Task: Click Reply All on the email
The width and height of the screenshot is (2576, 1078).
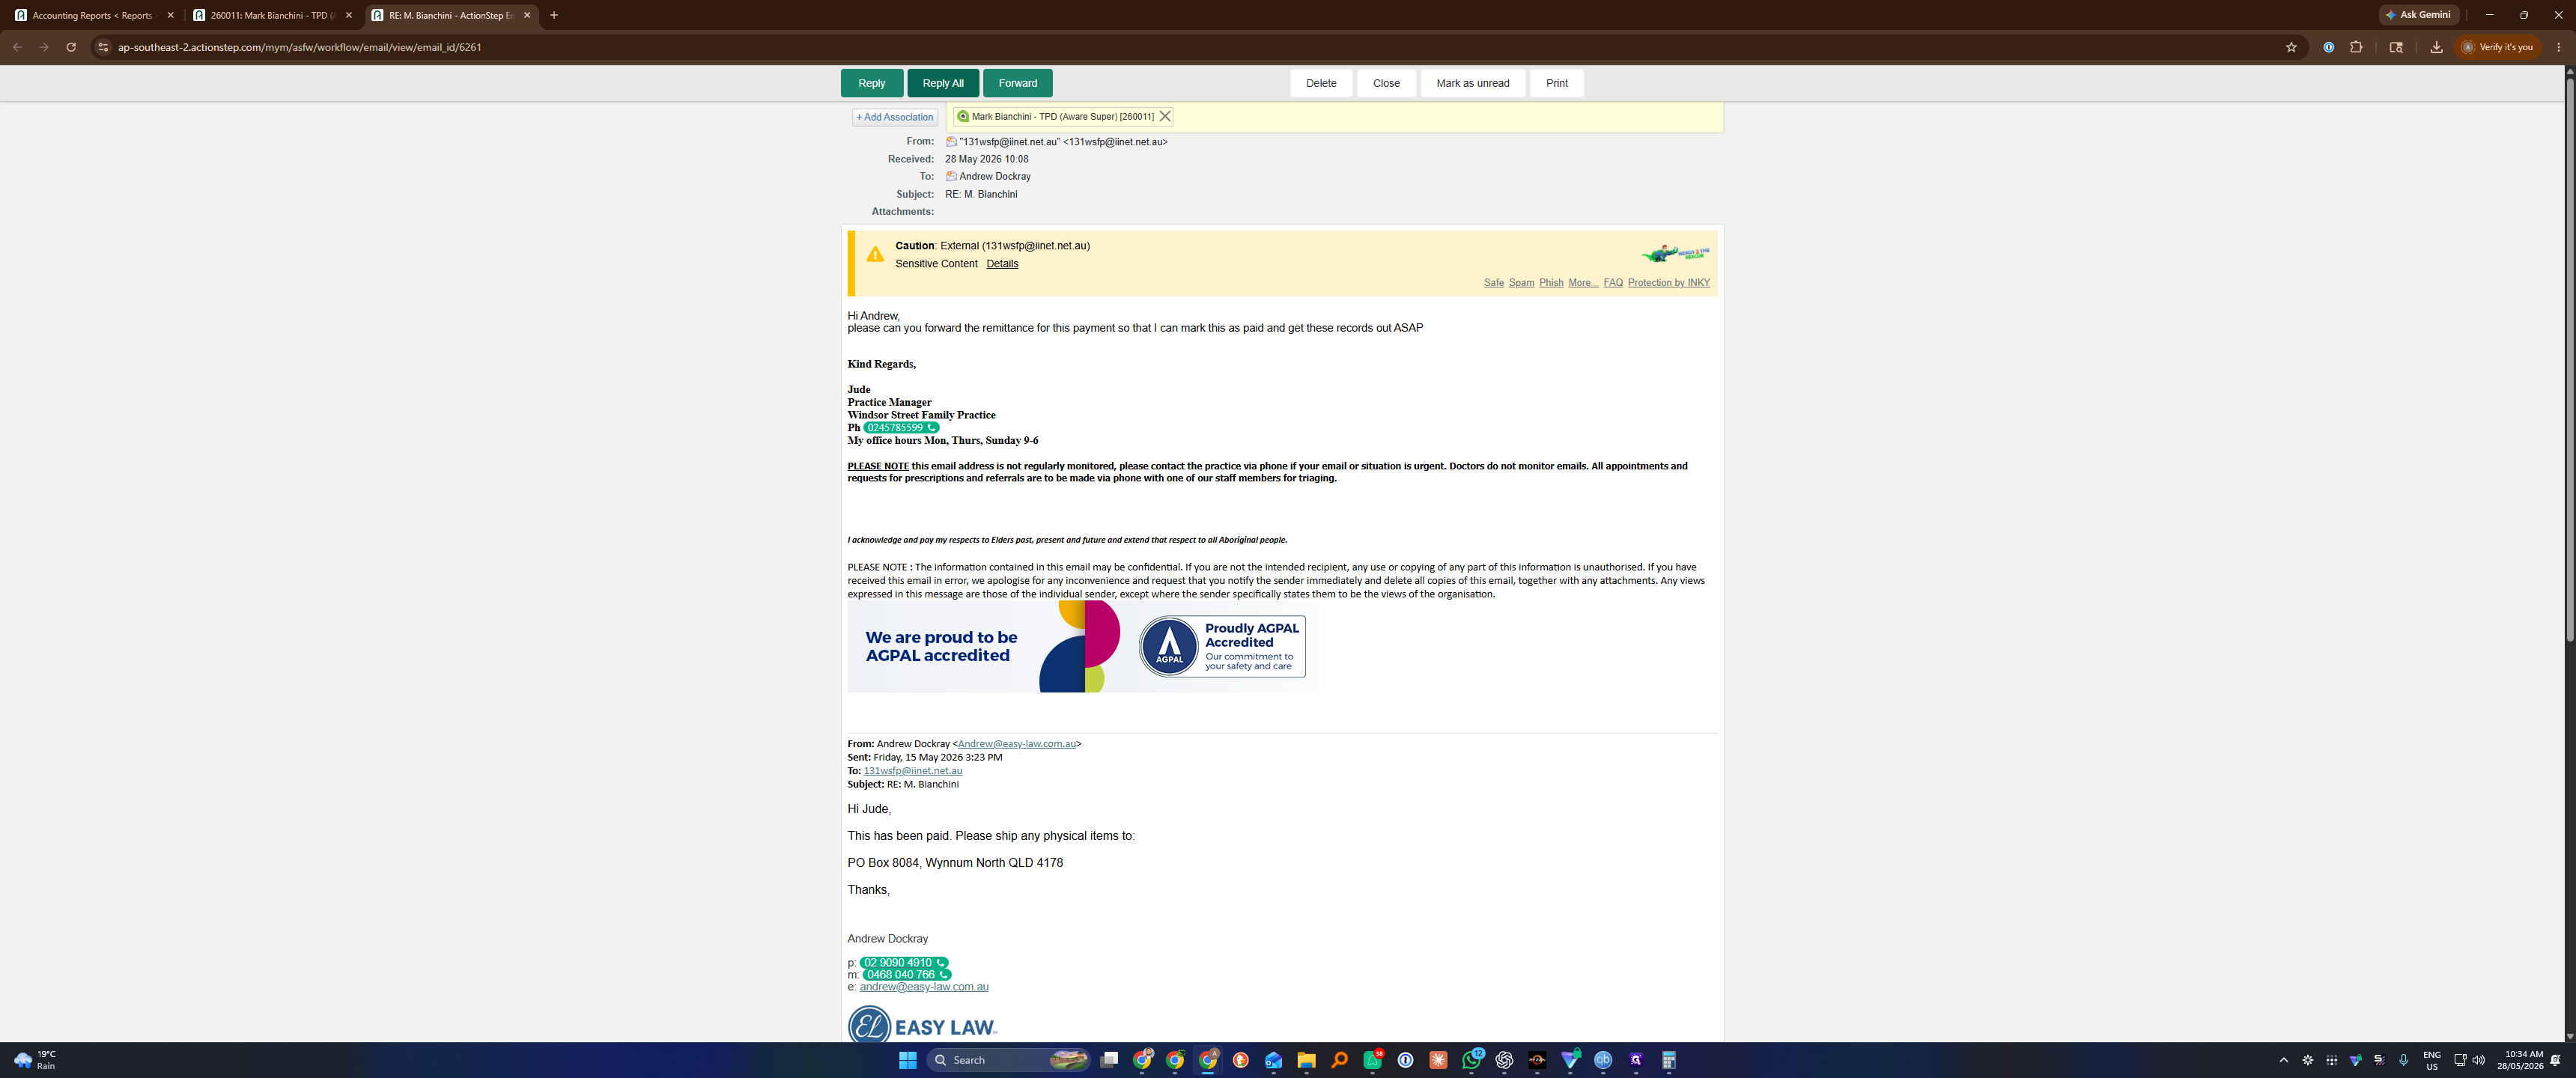Action: pyautogui.click(x=942, y=83)
